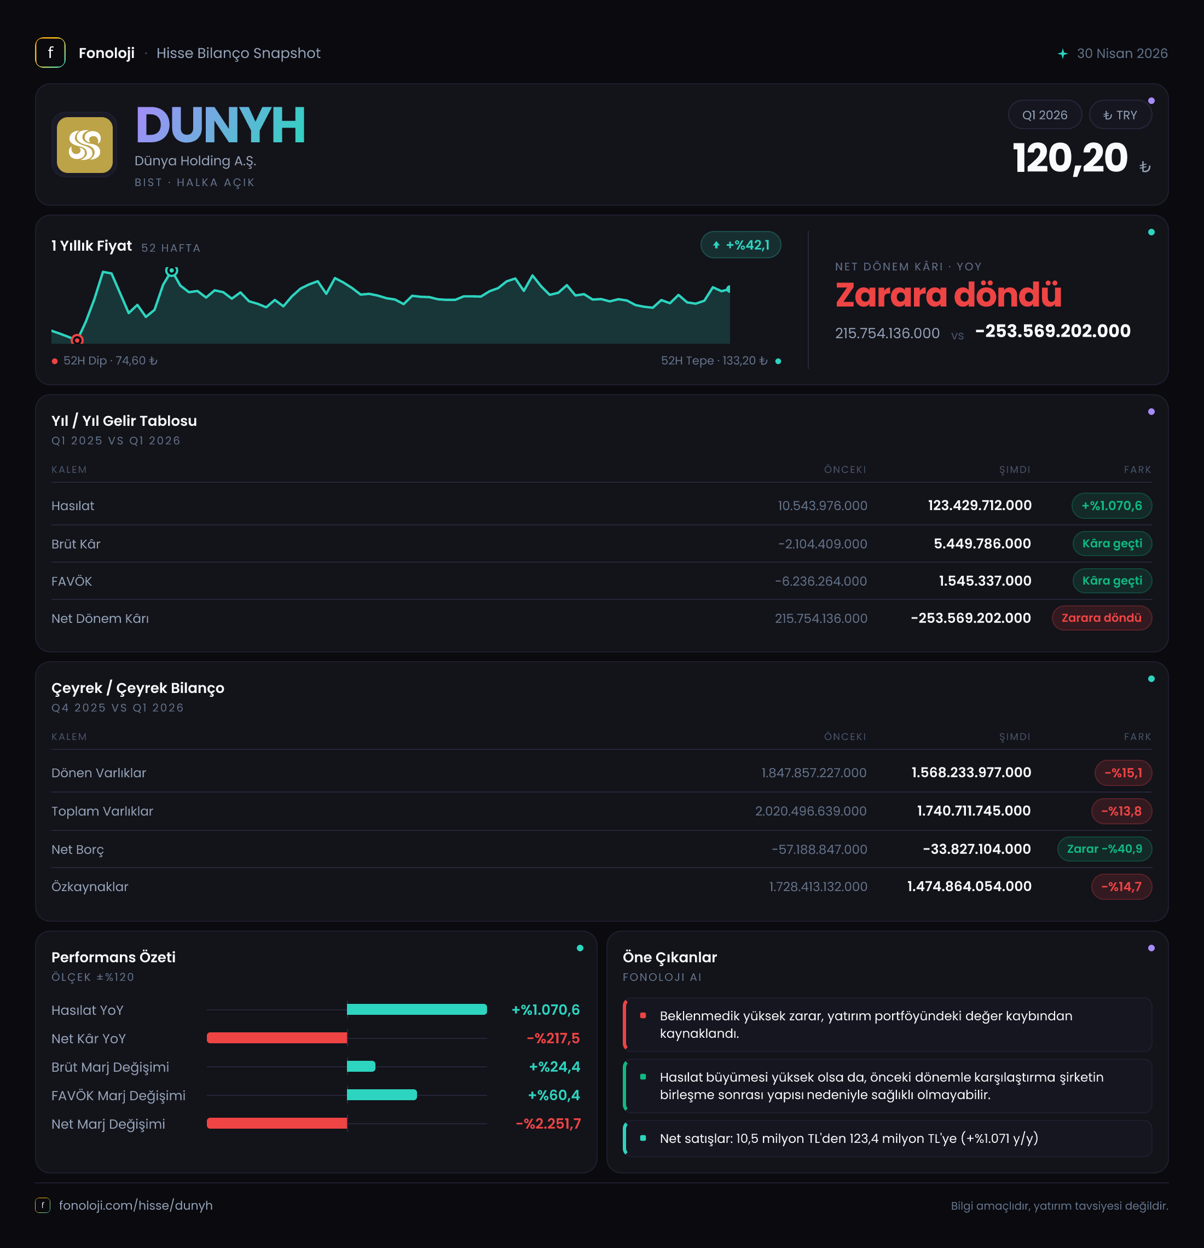
Task: Click the Hasılat YoY teal performance bar
Action: [x=417, y=1009]
